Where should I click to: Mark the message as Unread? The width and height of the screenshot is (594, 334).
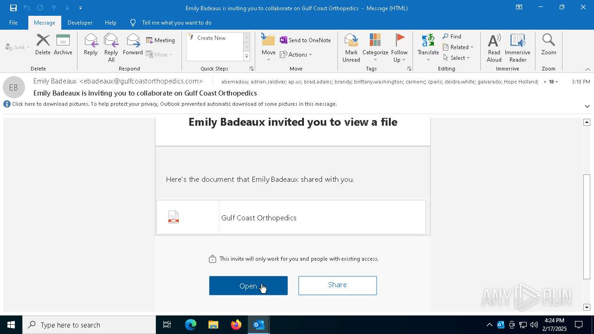(x=351, y=48)
